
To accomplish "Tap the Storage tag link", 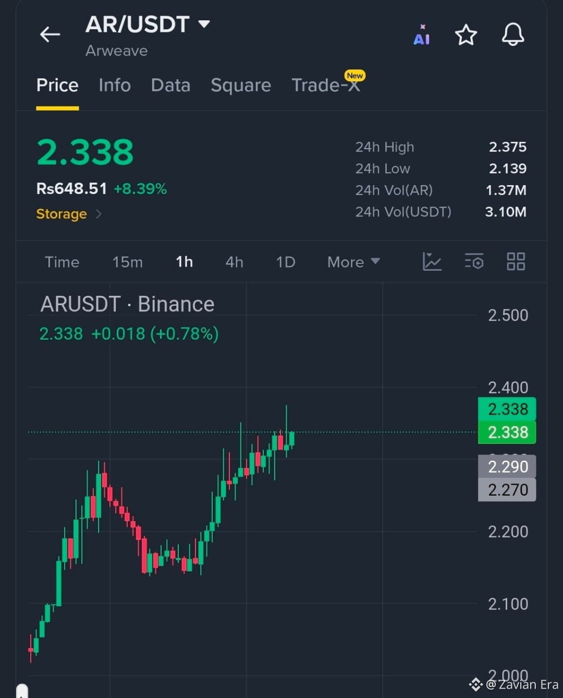I will point(62,214).
